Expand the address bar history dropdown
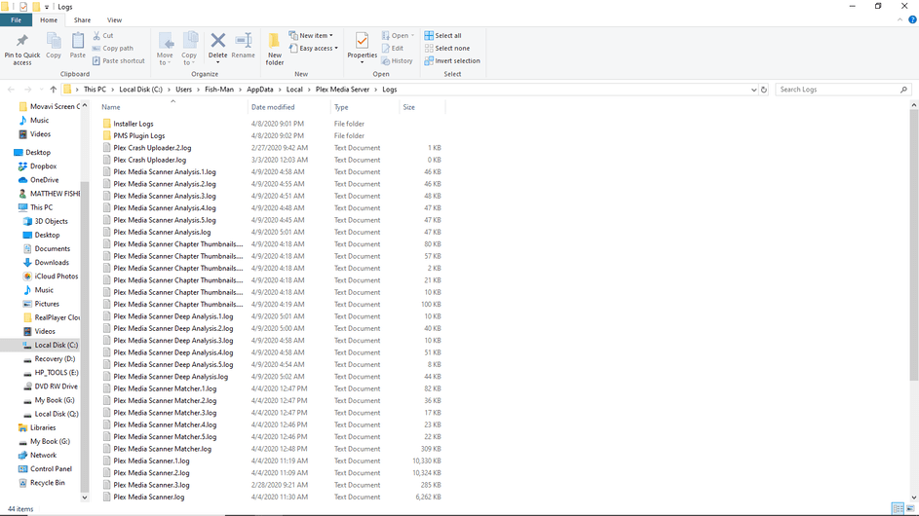Image resolution: width=919 pixels, height=516 pixels. tap(753, 90)
